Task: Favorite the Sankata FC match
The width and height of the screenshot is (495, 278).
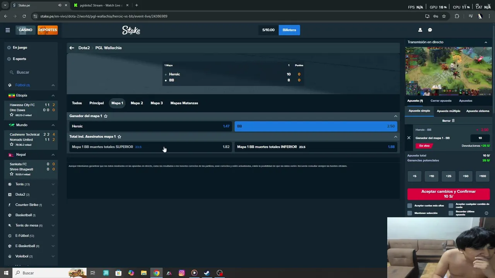Action: [x=12, y=174]
